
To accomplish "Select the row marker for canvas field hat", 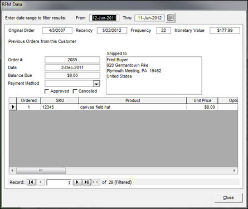I will 13,107.
